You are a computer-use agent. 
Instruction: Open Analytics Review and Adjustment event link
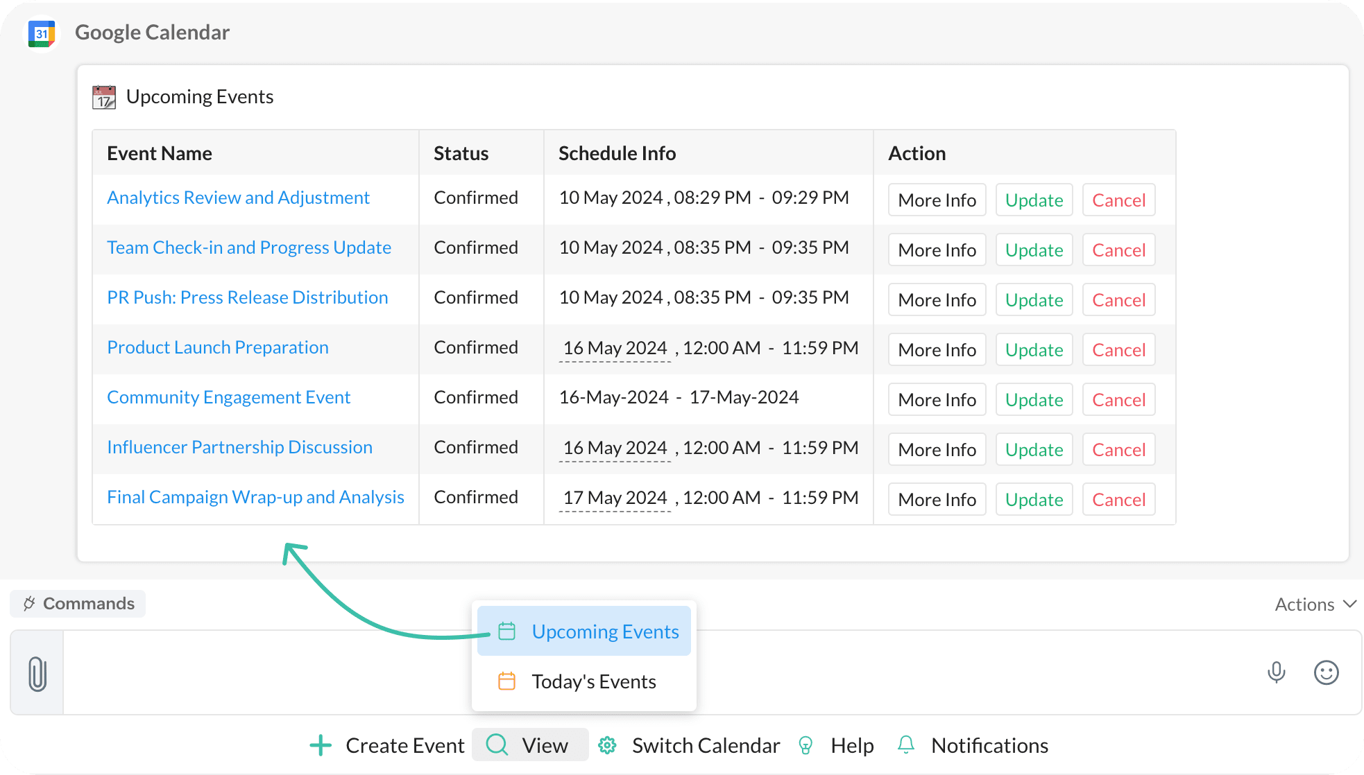point(238,198)
